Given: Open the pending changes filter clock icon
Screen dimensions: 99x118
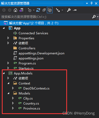Looking at the screenshot, I should click(30, 10).
